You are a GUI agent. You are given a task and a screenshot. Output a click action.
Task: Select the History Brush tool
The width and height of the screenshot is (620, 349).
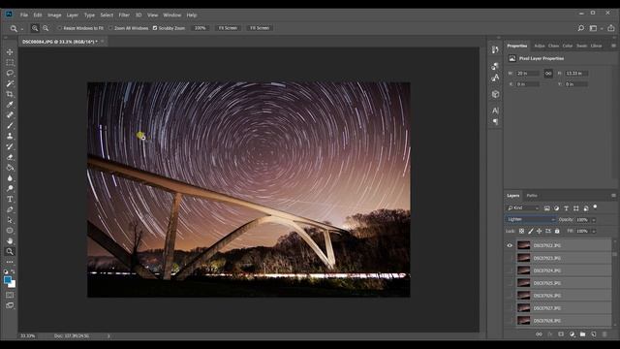pyautogui.click(x=10, y=146)
